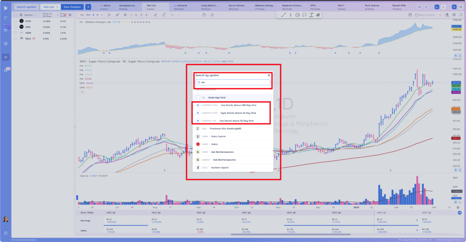This screenshot has height=242, width=466.
Task: Open the chart type bars icon
Action: point(109,15)
